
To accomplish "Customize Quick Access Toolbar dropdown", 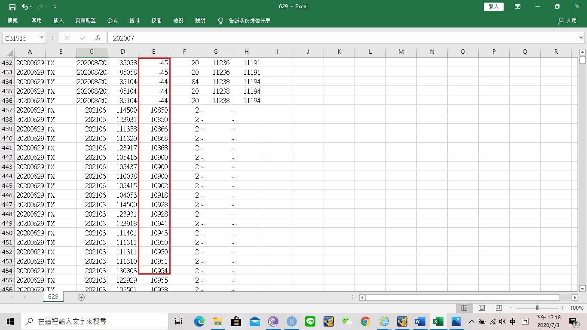I will (x=55, y=7).
